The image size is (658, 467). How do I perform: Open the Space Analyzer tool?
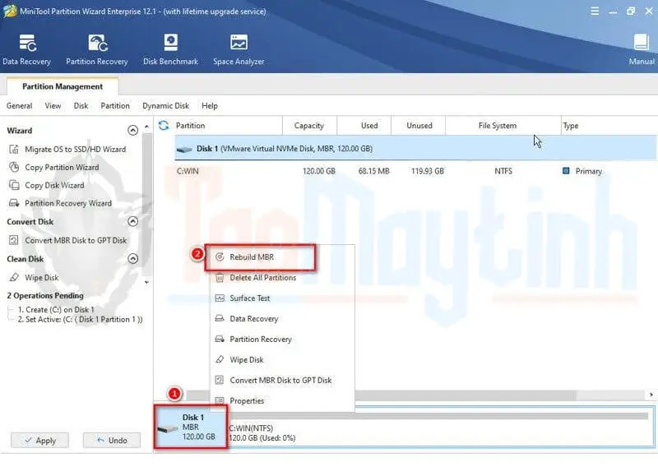[239, 49]
